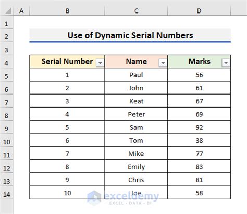The image size is (247, 214).
Task: Select serial number cell in John's row
Action: pos(67,88)
